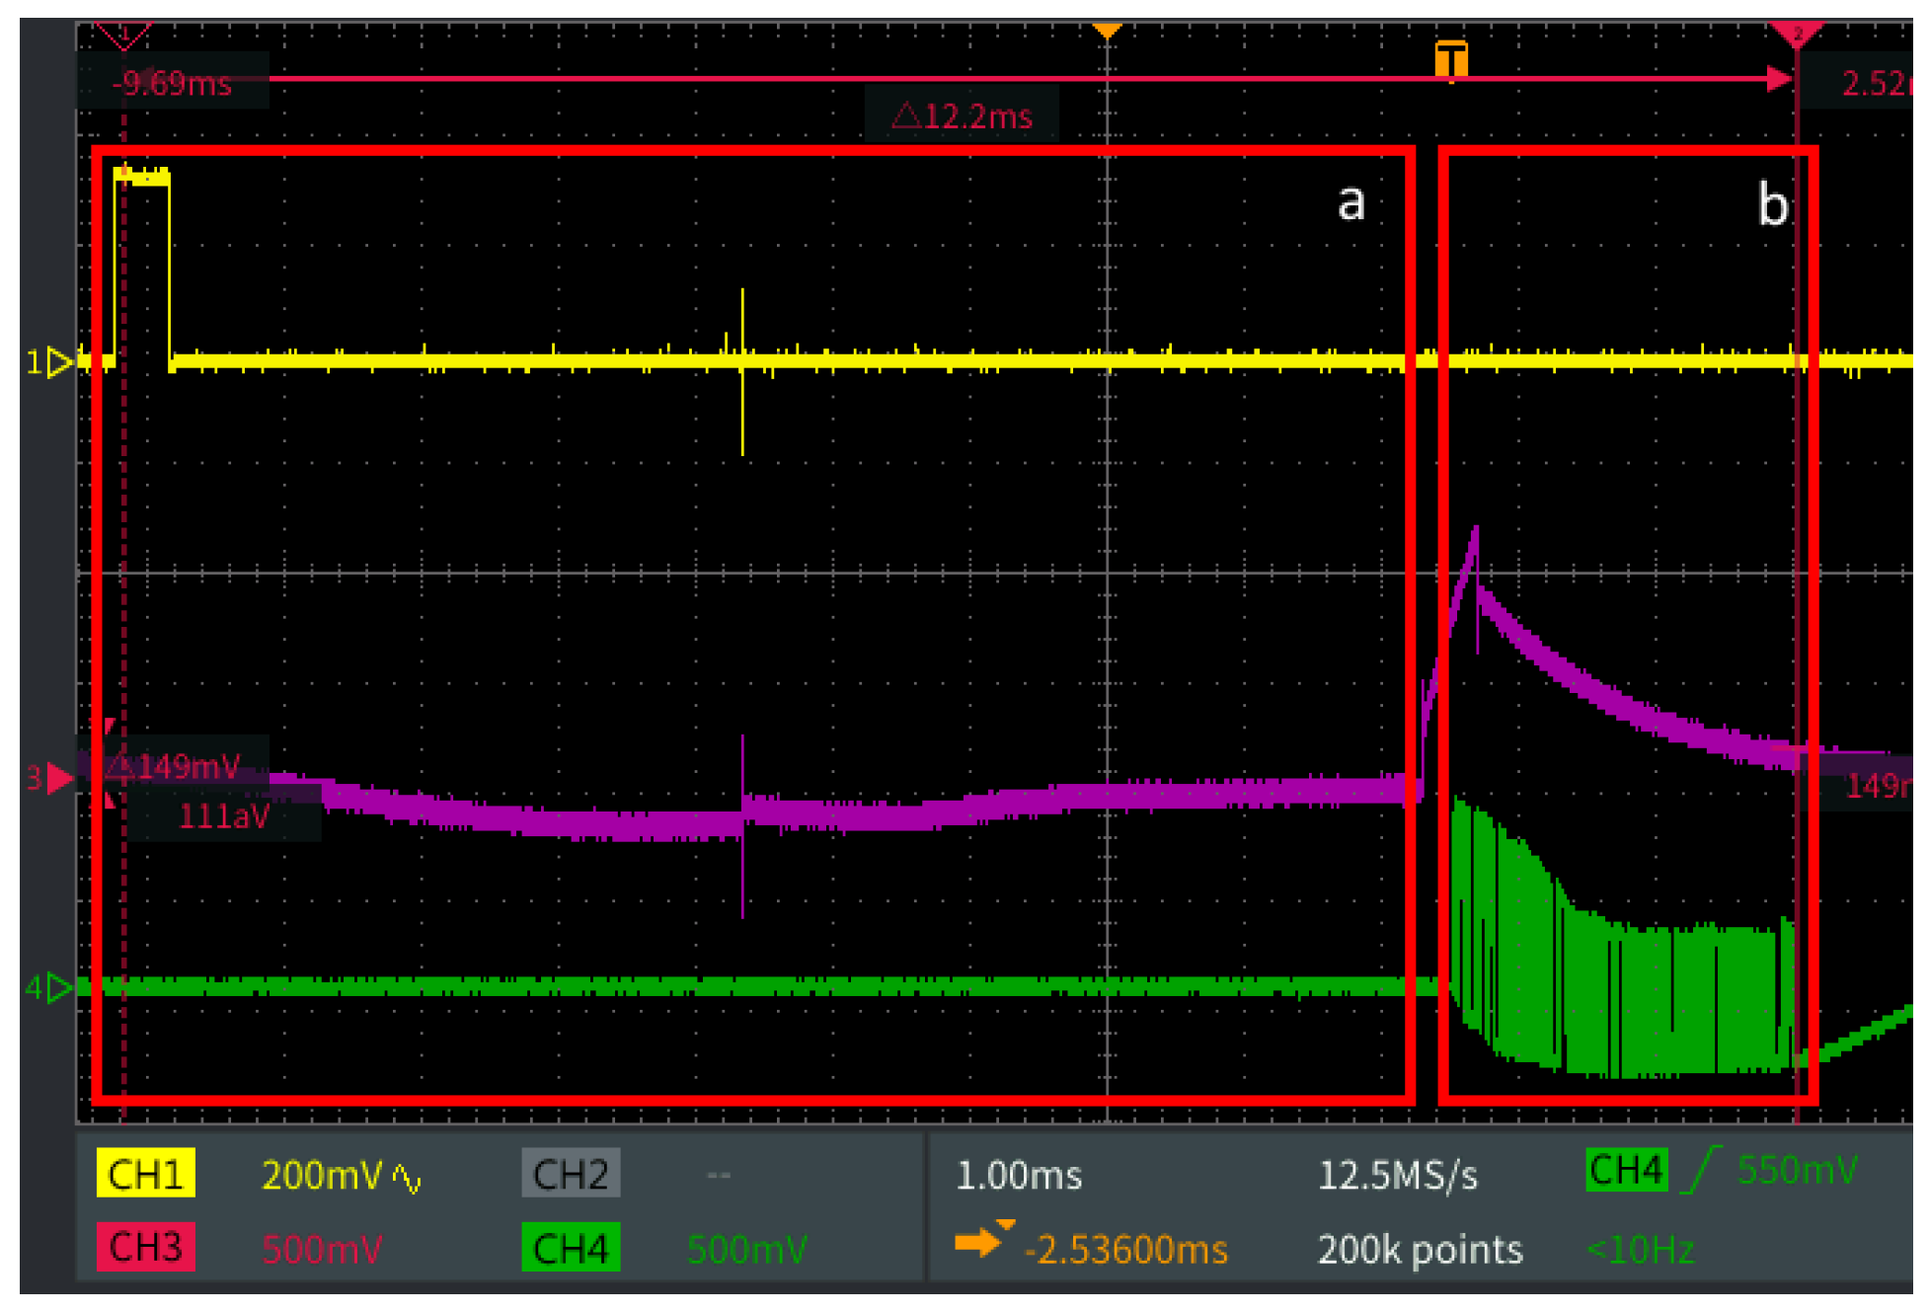Click the delta 12.2ms cursor readout
The height and width of the screenshot is (1313, 1929).
963,116
